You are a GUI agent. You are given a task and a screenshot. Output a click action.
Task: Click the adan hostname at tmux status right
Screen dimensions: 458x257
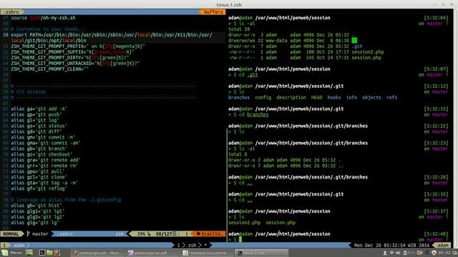tap(443, 246)
